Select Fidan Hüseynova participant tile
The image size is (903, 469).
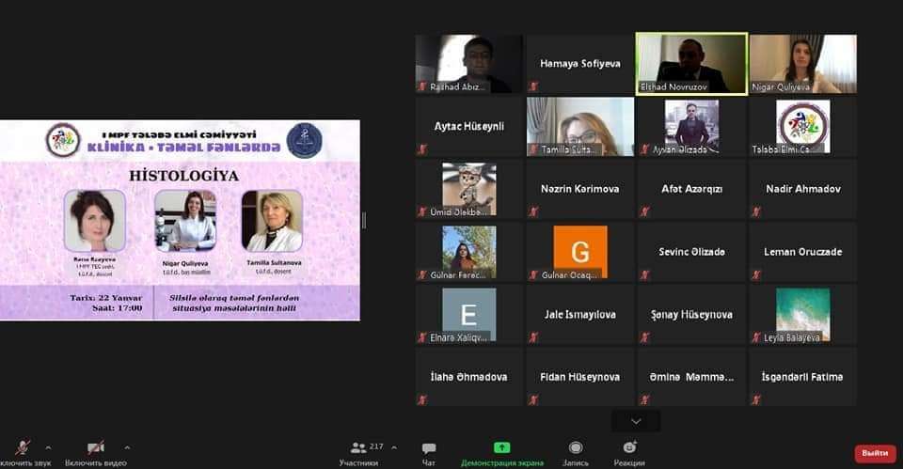click(580, 377)
